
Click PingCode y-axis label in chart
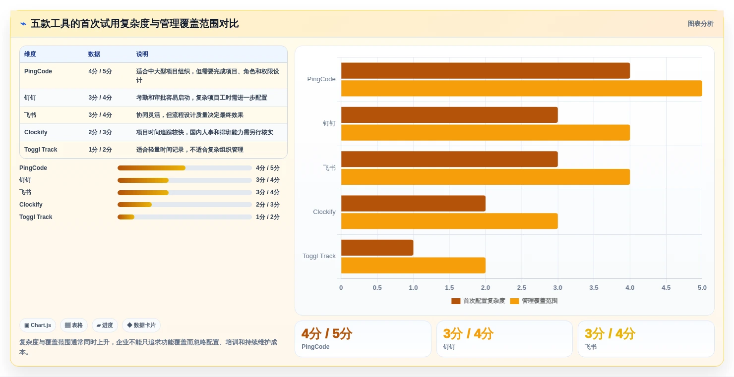tap(321, 79)
